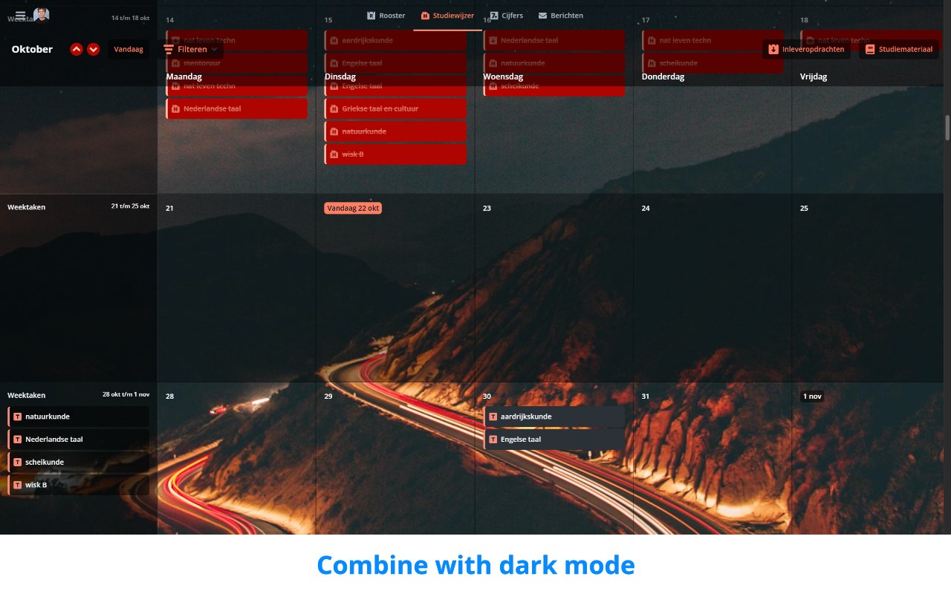The image size is (951, 594).
Task: Click test icon on aardrijkskunde on the 30th
Action: tap(493, 417)
